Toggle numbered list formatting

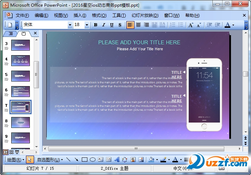[x=173, y=25]
